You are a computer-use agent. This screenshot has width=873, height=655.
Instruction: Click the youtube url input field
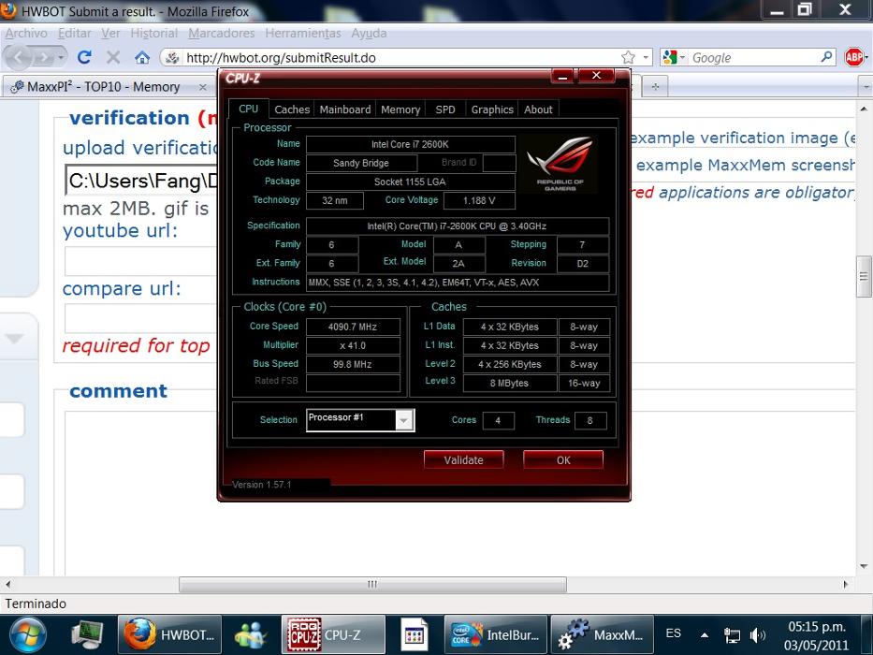click(140, 261)
